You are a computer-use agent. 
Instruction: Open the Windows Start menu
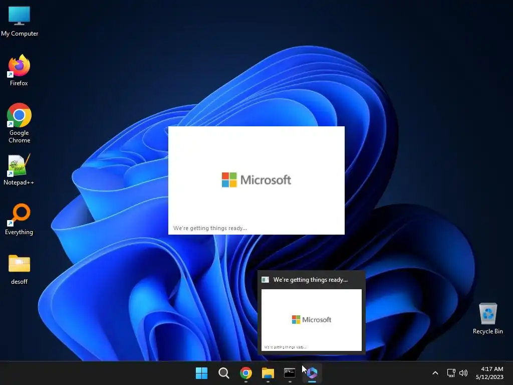pos(201,373)
